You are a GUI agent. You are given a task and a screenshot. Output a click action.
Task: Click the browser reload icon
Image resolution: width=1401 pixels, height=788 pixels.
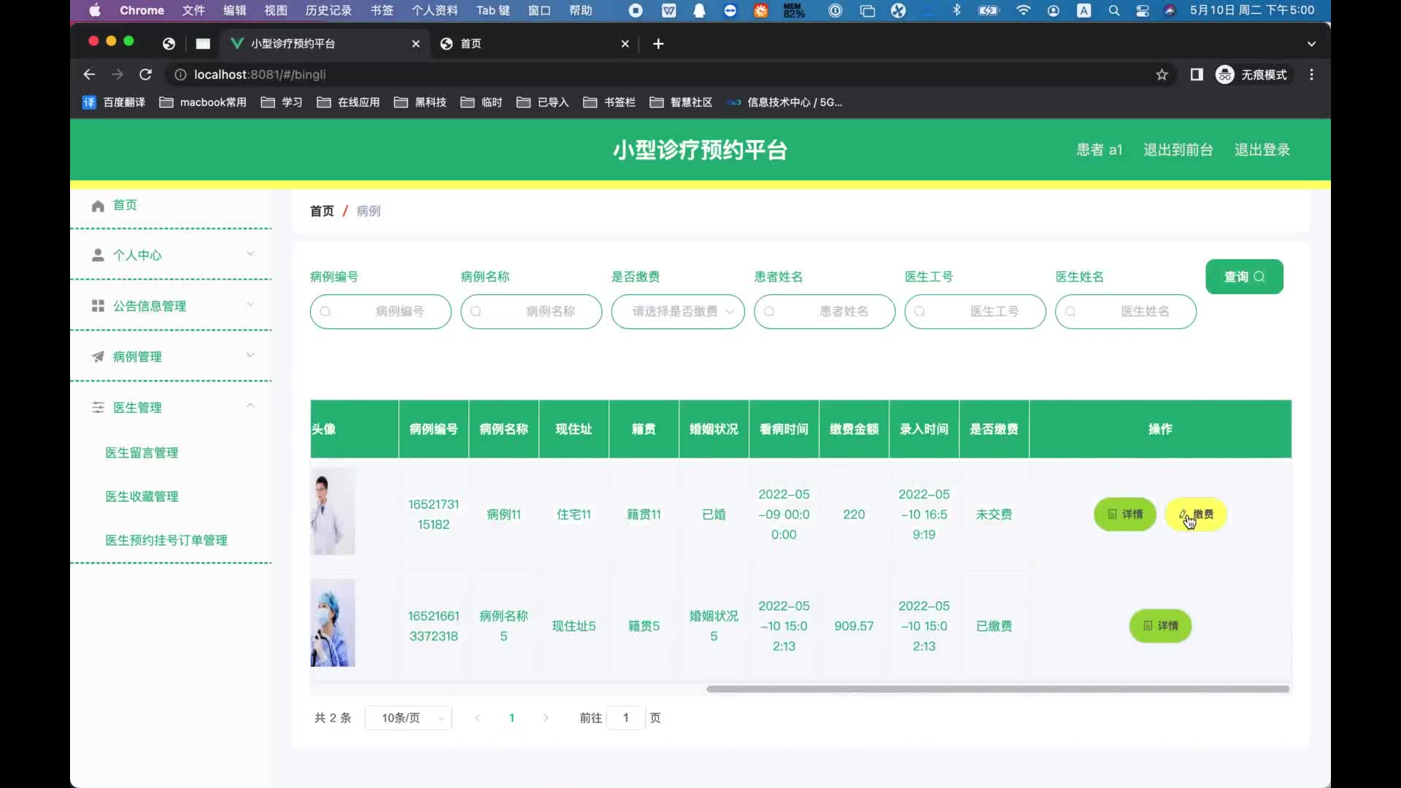[x=145, y=74]
